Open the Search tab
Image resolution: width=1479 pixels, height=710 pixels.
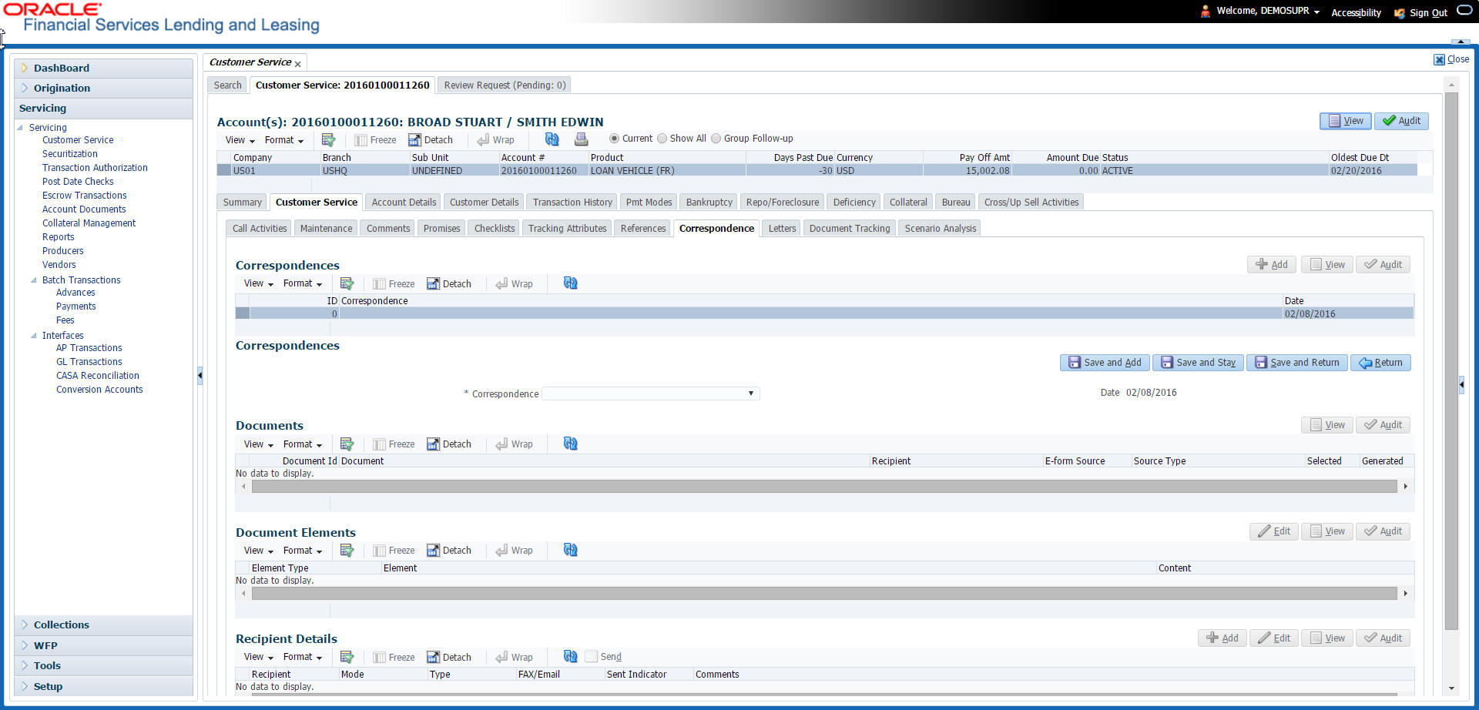point(227,85)
